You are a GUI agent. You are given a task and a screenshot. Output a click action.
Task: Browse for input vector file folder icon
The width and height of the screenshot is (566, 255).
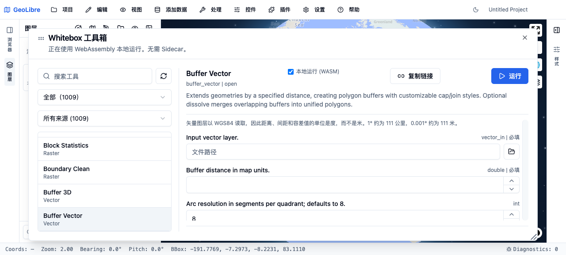(x=512, y=152)
